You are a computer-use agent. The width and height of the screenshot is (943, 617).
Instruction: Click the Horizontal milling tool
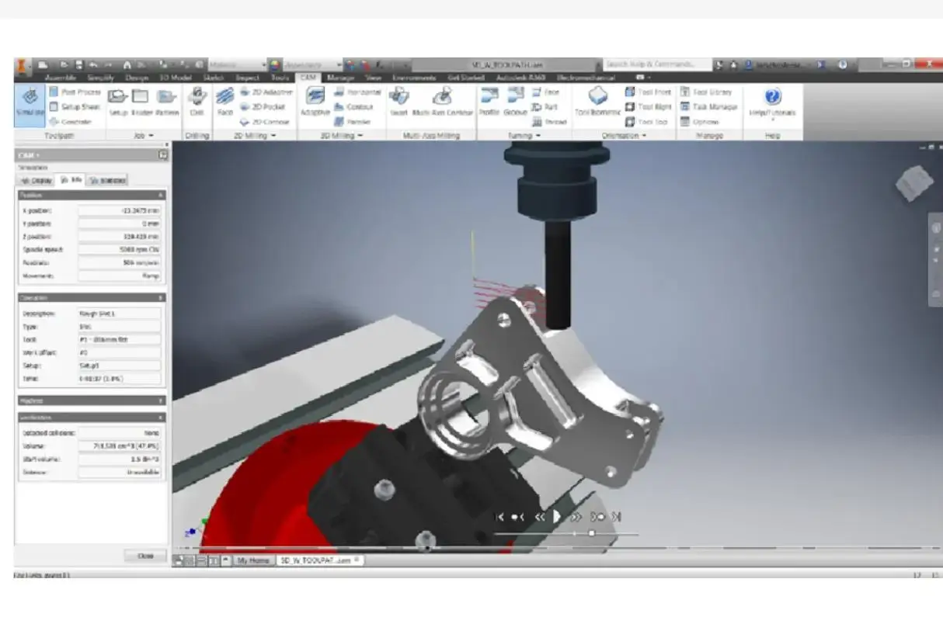pyautogui.click(x=357, y=92)
